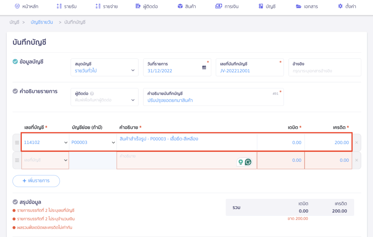
Task: Click the อ้างอิง reference input field
Action: pyautogui.click(x=324, y=71)
